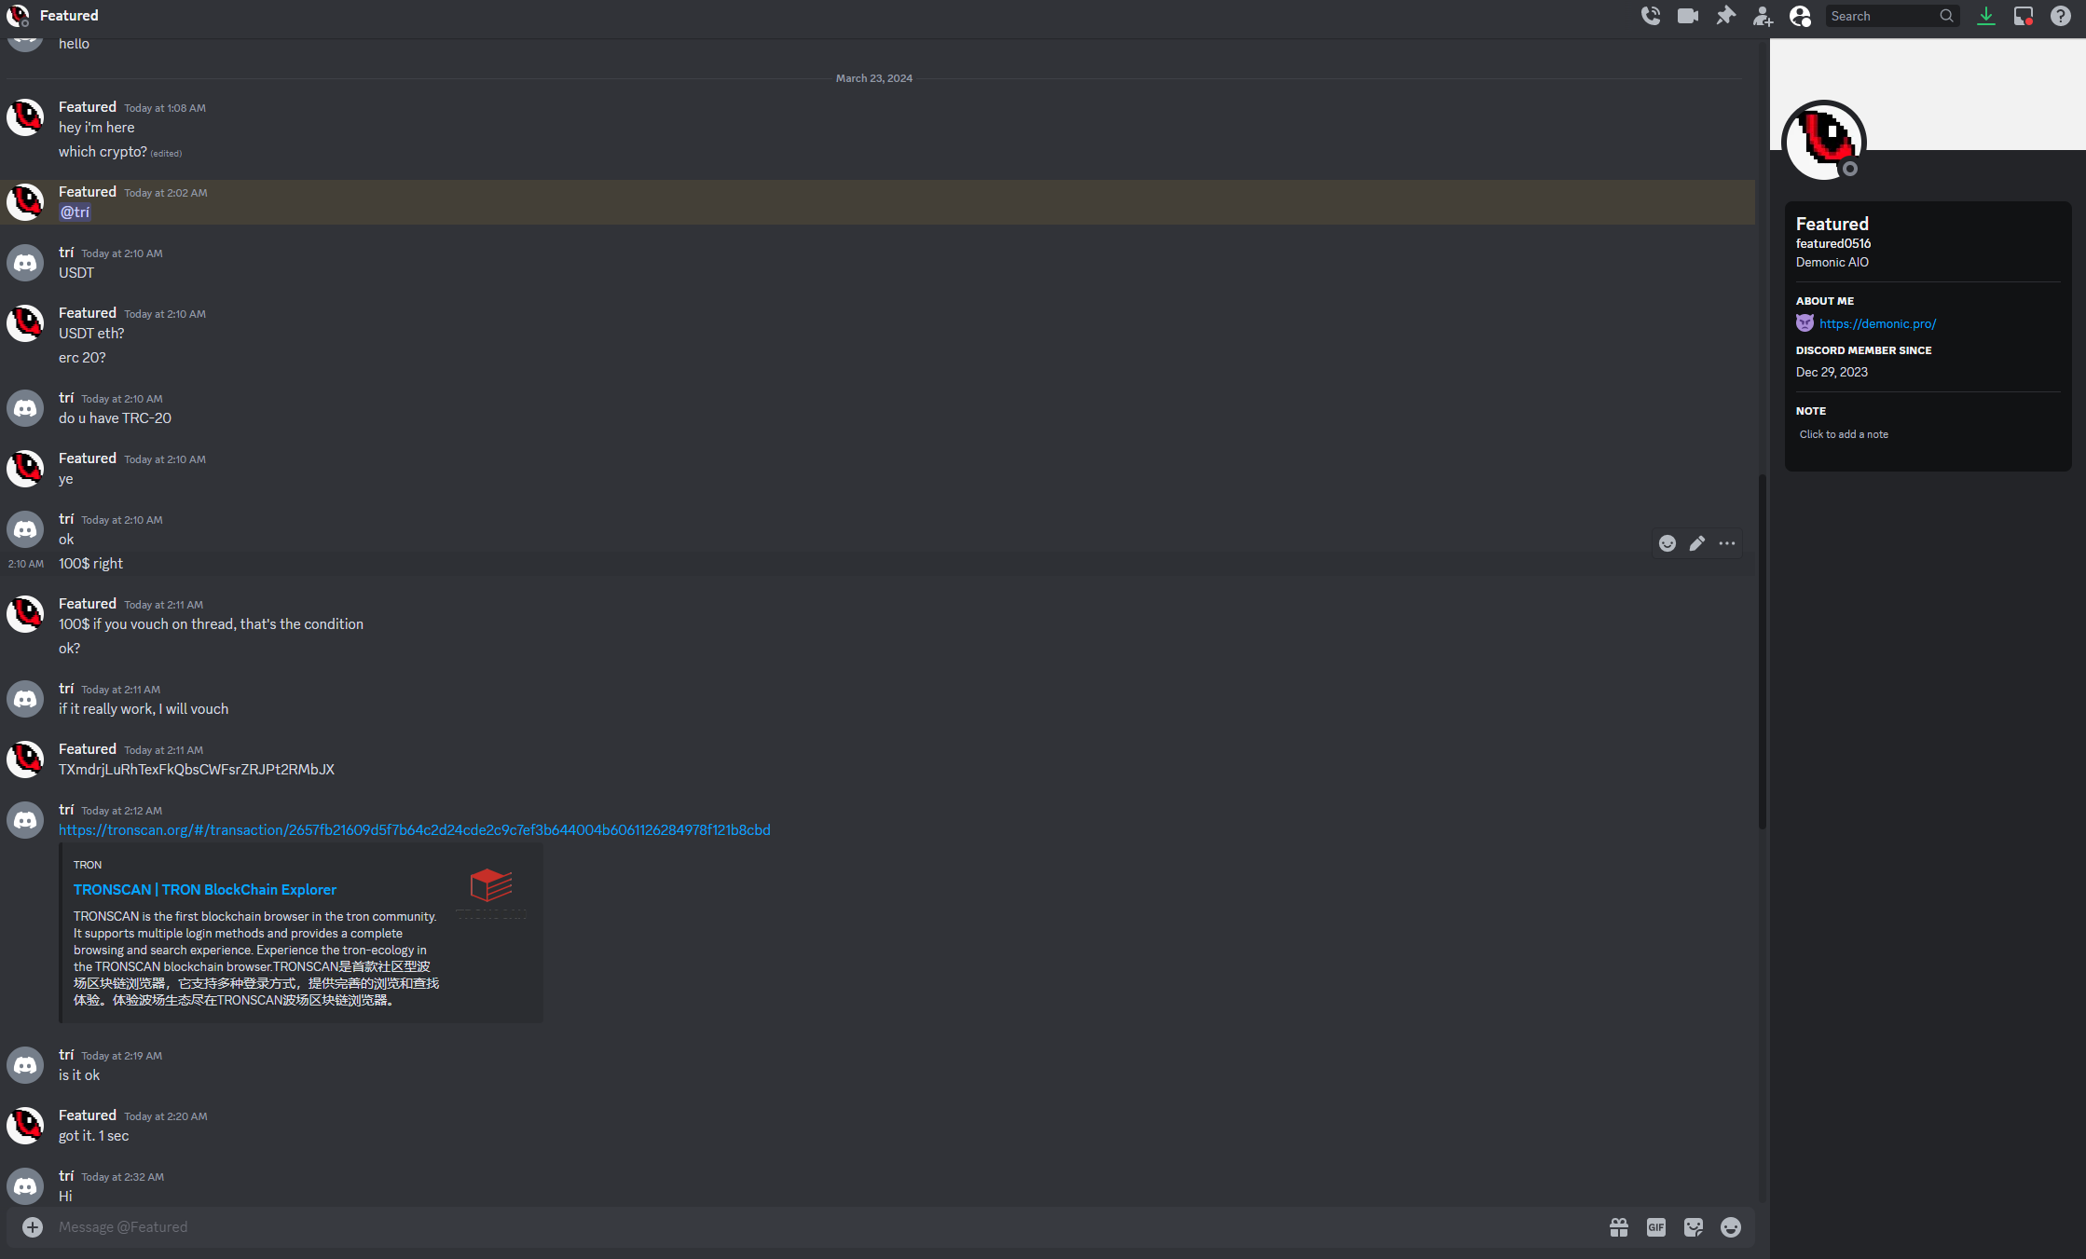Click the user profile icon
The height and width of the screenshot is (1259, 2086).
coord(1800,17)
